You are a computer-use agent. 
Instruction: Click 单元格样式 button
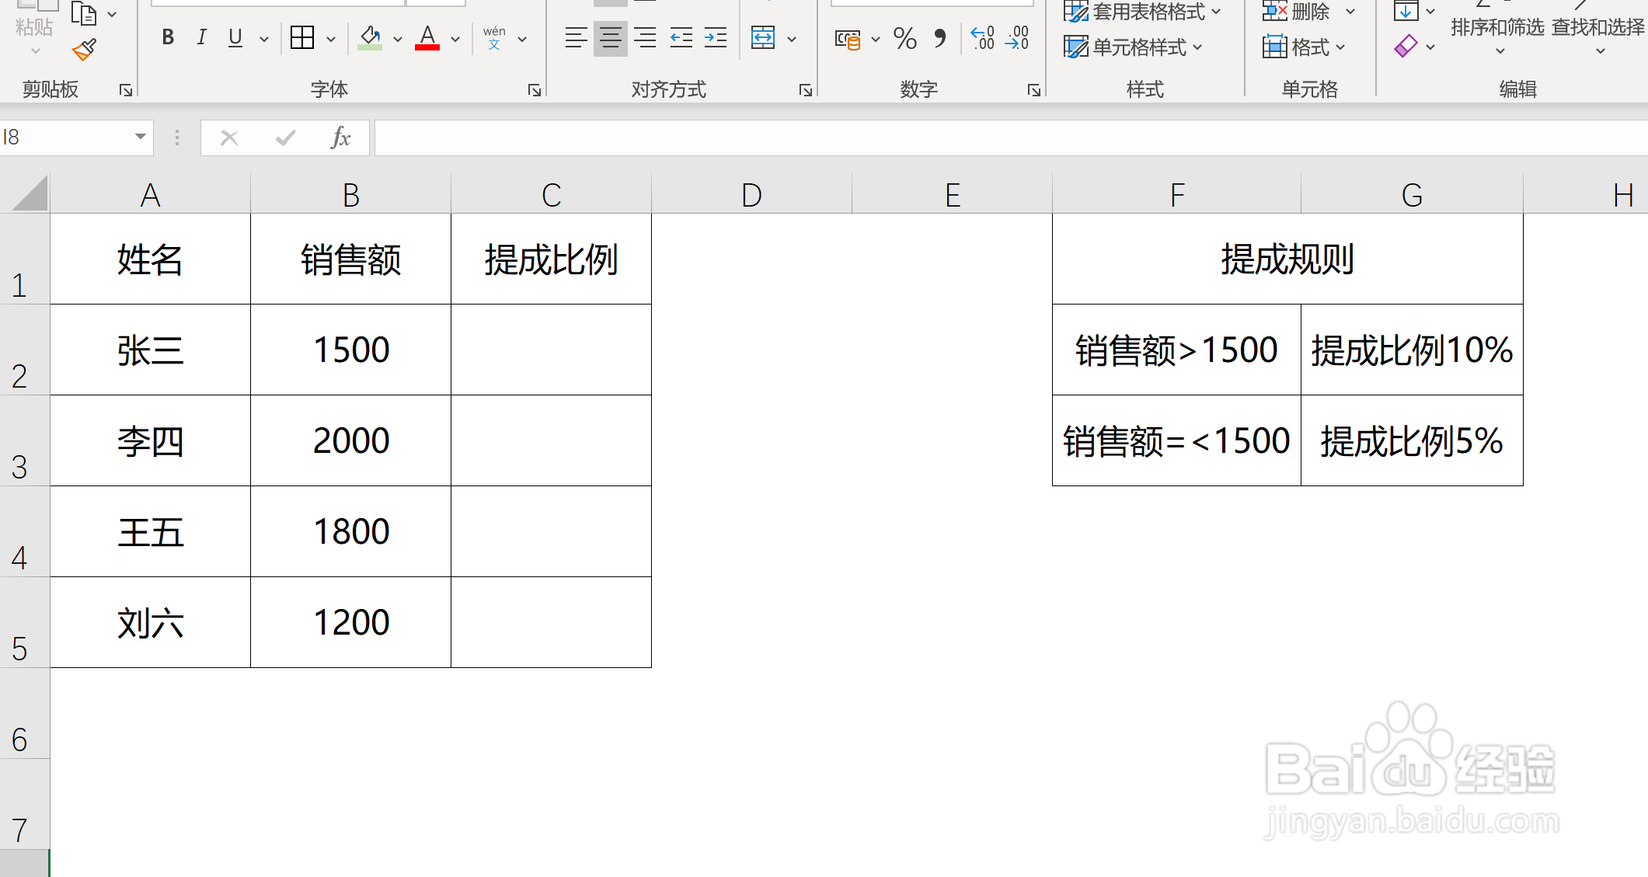pos(1136,47)
